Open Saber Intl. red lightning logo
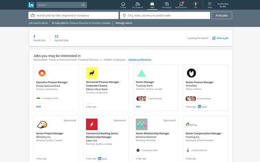Image resolution: width=260 pixels, height=162 pixels. click(x=92, y=124)
